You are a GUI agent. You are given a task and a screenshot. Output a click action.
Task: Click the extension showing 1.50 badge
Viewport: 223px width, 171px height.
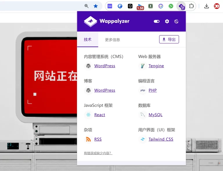pos(140,7)
